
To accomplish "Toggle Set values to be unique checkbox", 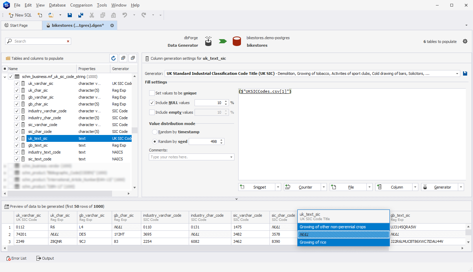I will click(152, 93).
